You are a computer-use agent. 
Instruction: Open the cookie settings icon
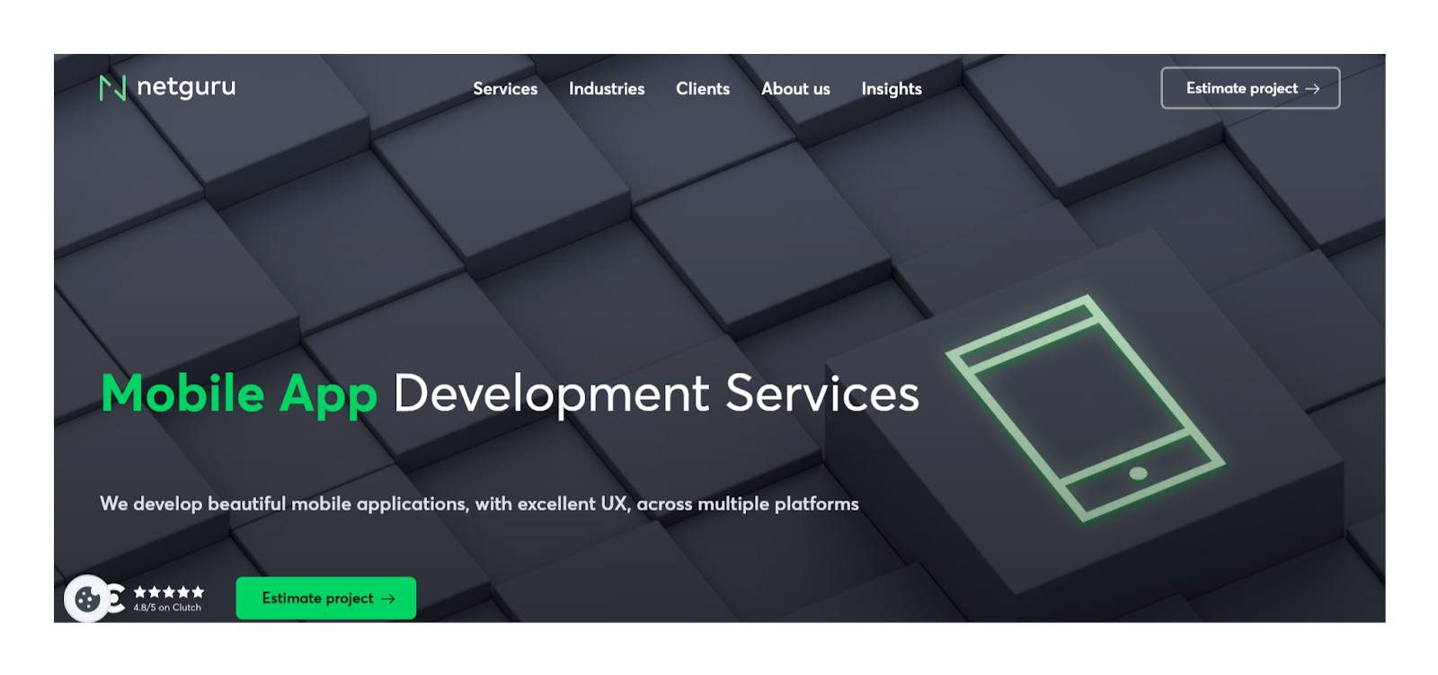click(x=87, y=599)
